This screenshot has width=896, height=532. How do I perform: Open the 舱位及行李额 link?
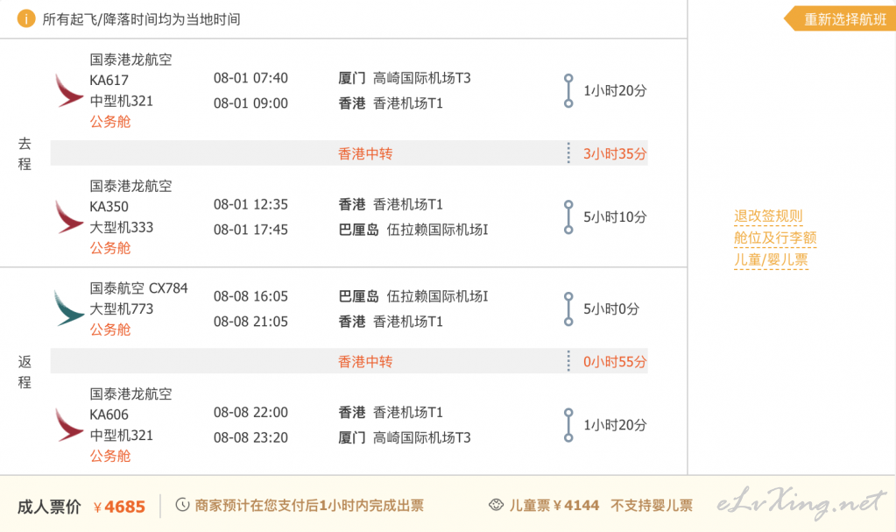(x=774, y=238)
